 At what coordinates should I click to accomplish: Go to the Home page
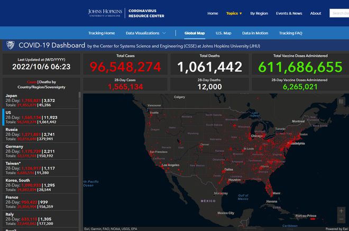tap(213, 13)
